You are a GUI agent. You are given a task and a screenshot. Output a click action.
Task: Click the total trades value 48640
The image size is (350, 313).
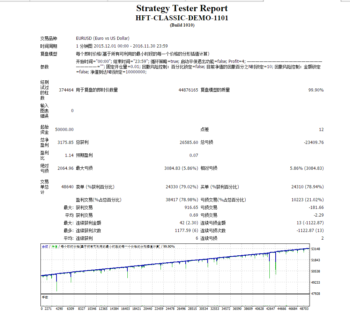tap(67, 187)
